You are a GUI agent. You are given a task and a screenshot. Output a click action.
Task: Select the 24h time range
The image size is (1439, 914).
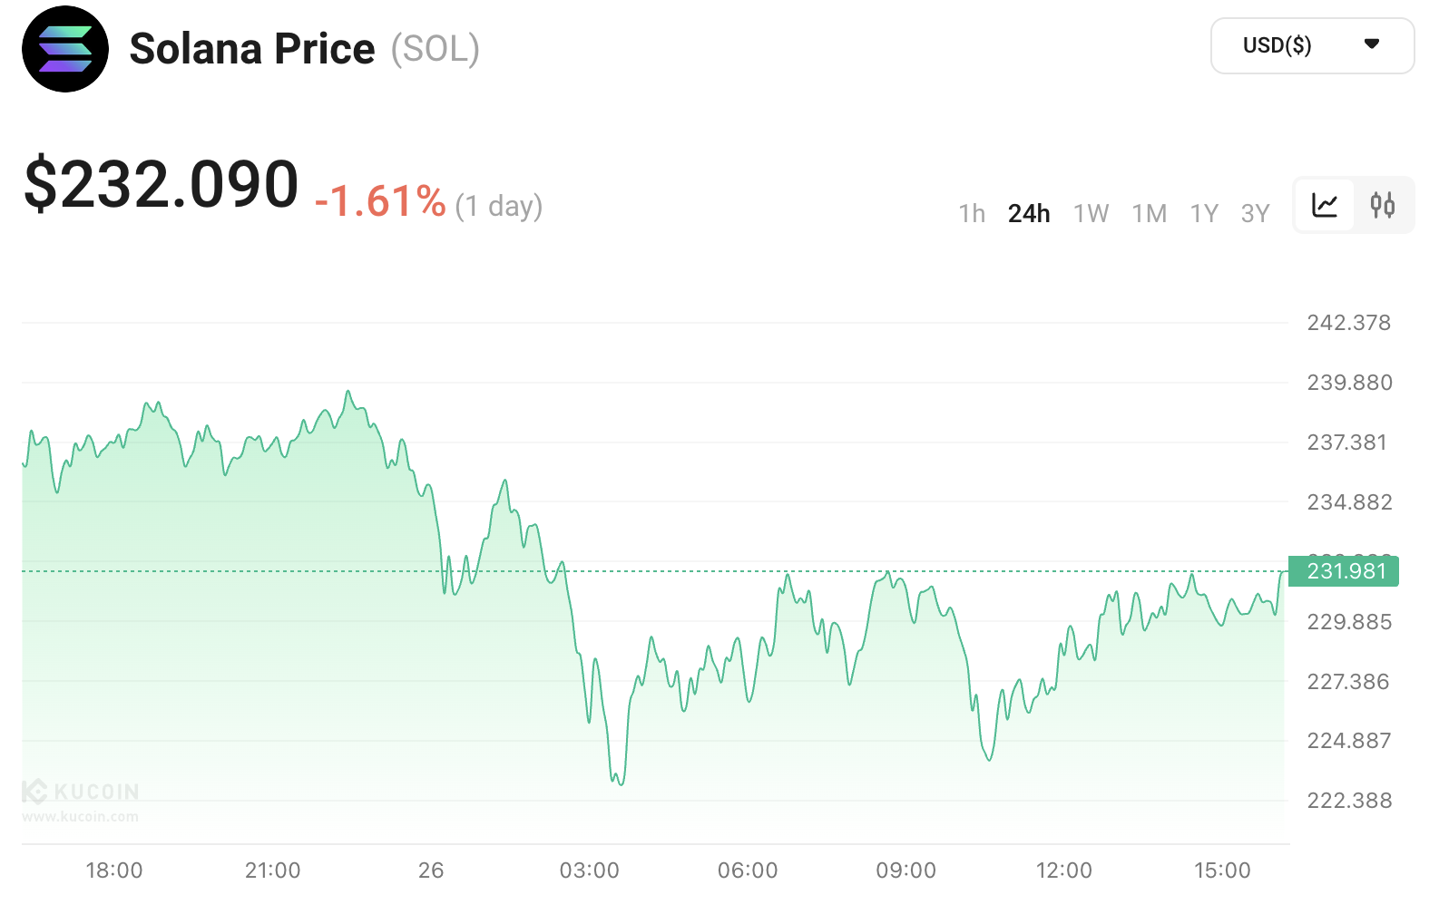[x=1029, y=214]
